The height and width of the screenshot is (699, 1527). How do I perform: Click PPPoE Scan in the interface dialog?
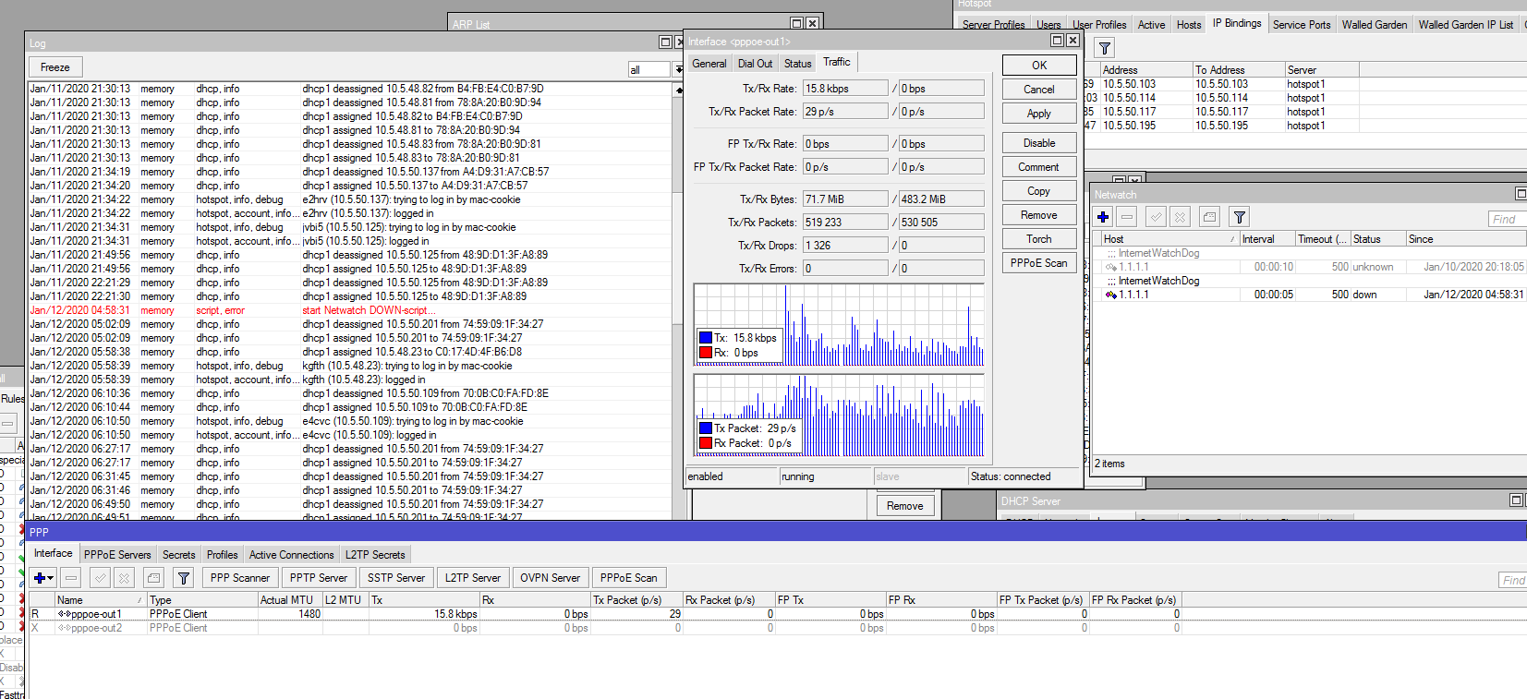[x=1039, y=263]
